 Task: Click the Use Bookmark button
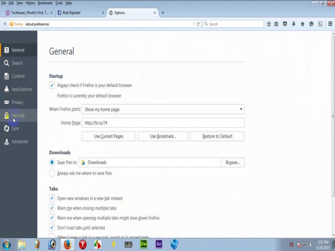point(163,136)
